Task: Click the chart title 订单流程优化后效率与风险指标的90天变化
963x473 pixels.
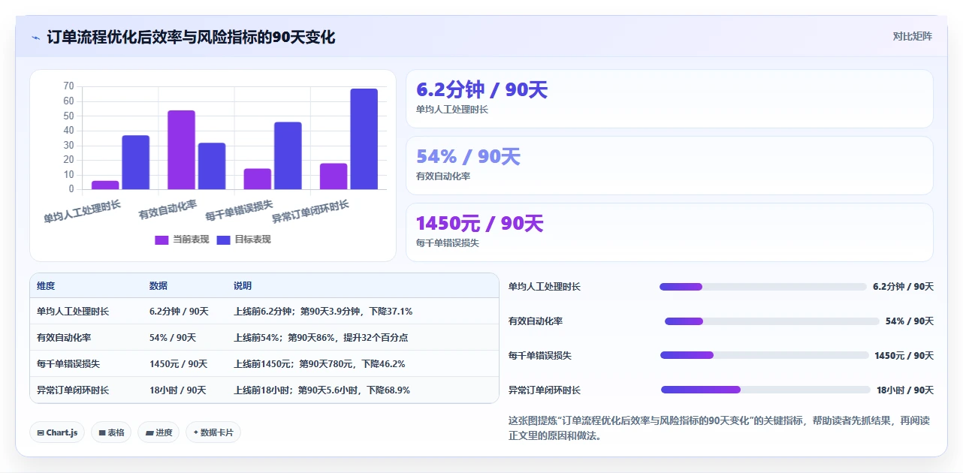Action: tap(191, 37)
